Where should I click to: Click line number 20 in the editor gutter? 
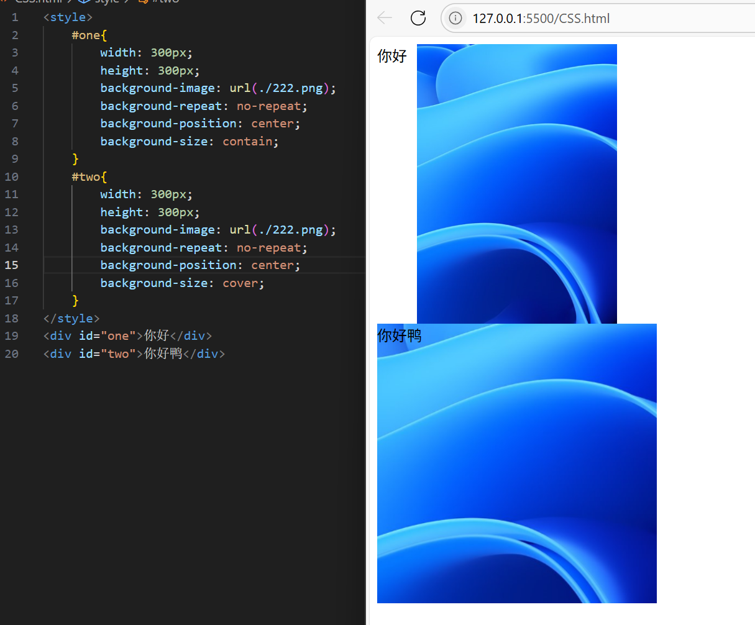click(x=12, y=354)
